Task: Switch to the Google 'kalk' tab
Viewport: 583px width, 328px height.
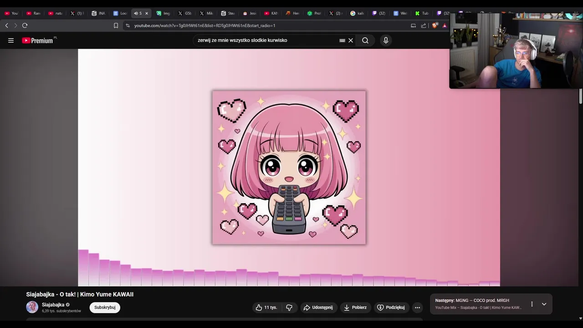Action: pyautogui.click(x=357, y=13)
